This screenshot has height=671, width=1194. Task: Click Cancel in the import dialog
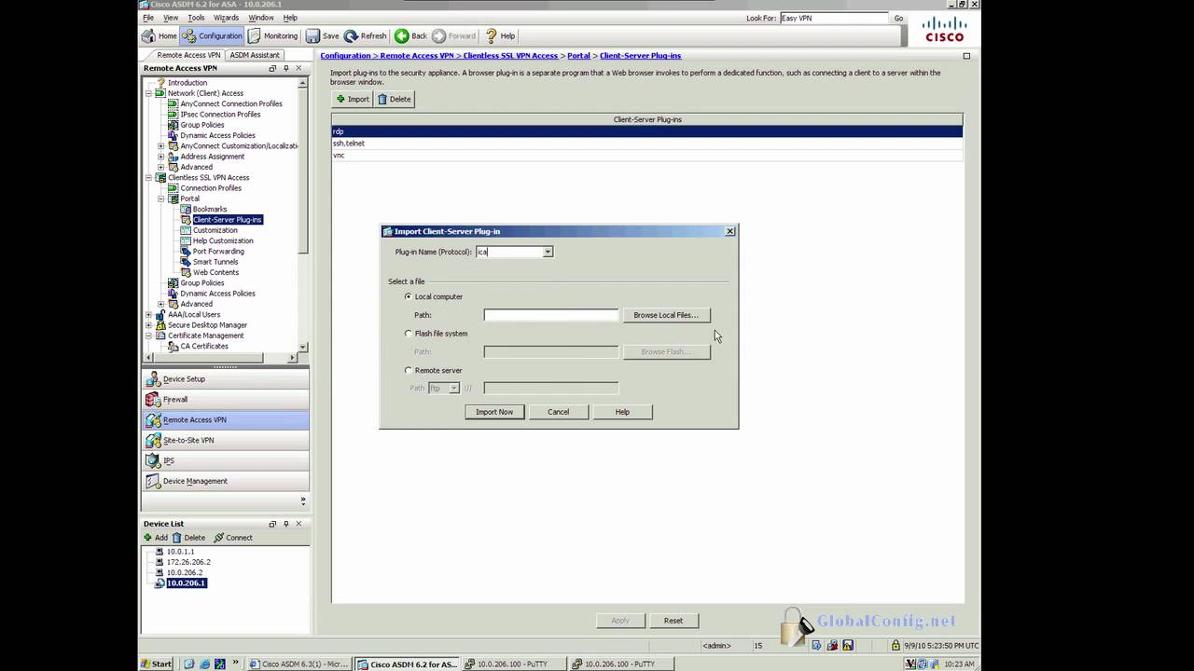coord(558,412)
